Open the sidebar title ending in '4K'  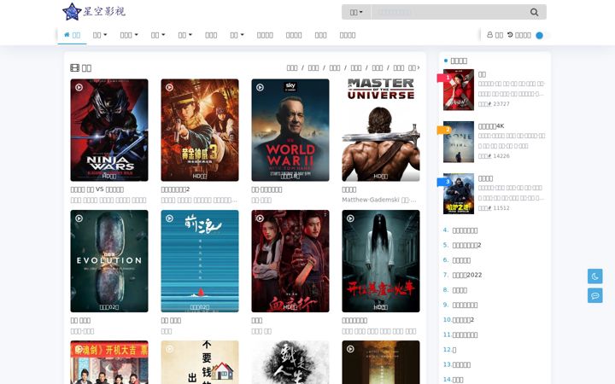(x=491, y=125)
